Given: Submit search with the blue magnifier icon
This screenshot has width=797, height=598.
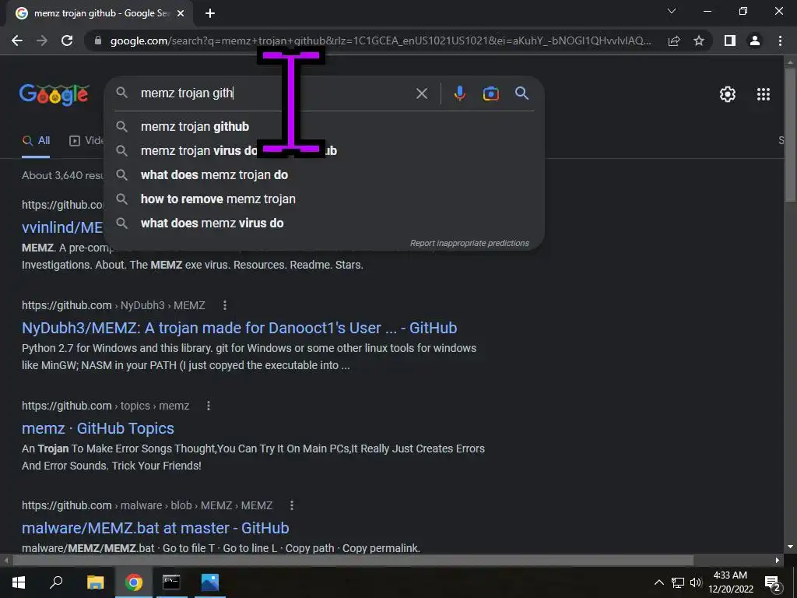Looking at the screenshot, I should (521, 93).
